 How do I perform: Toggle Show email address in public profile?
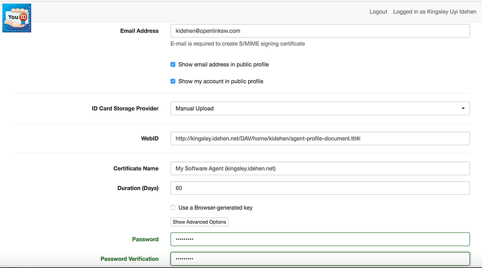click(173, 65)
